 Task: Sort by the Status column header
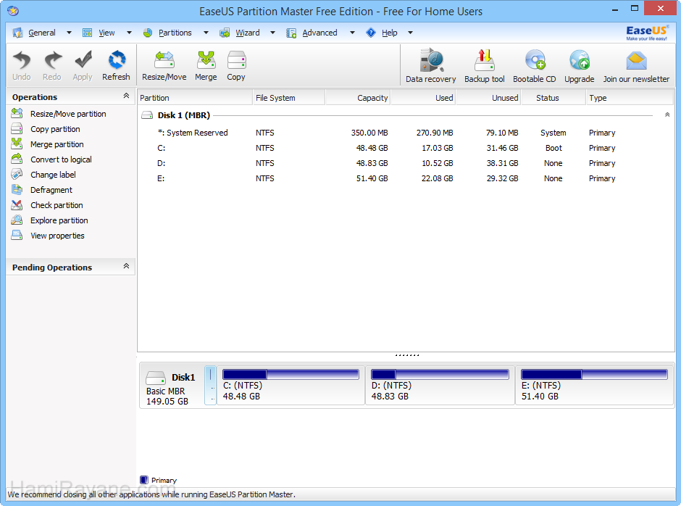point(553,98)
